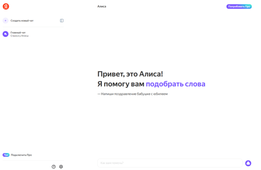Collapse the sidebar panel icon
This screenshot has height=170, width=261.
(x=62, y=20)
